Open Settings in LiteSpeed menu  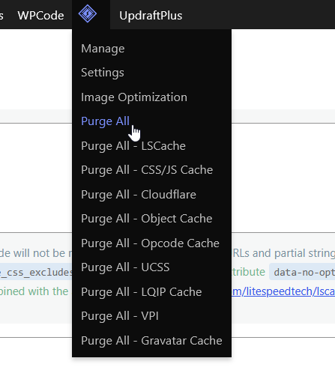[103, 73]
